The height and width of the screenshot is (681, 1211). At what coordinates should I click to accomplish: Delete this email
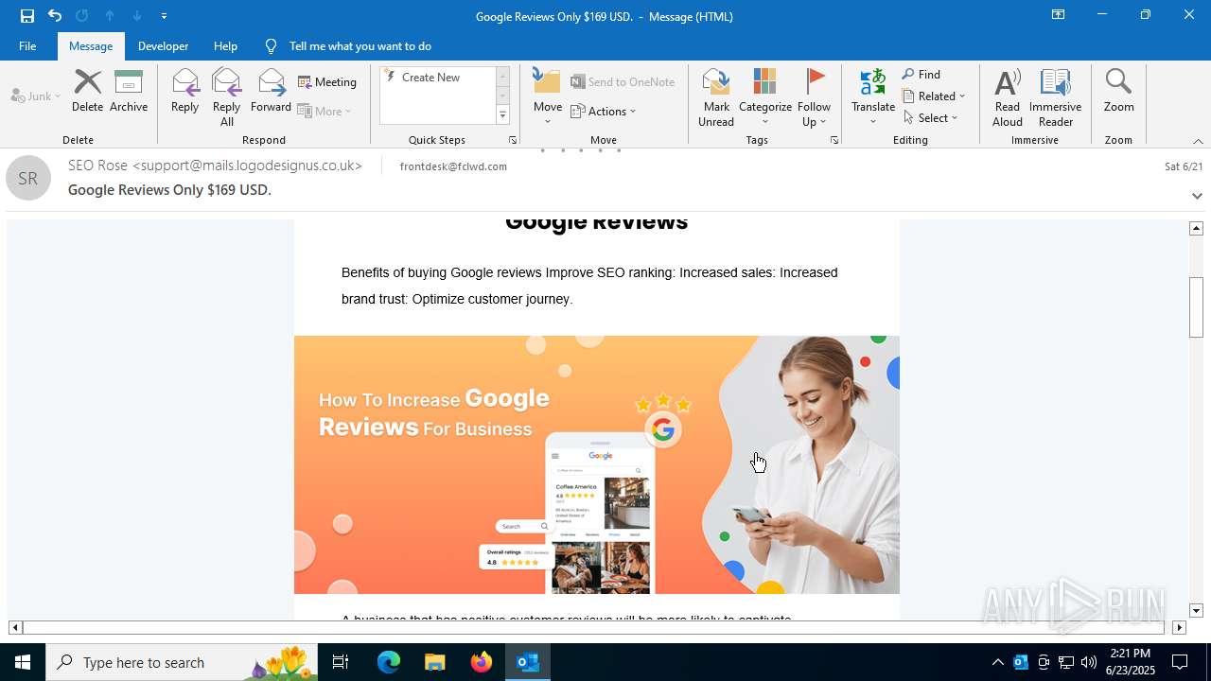pyautogui.click(x=87, y=92)
